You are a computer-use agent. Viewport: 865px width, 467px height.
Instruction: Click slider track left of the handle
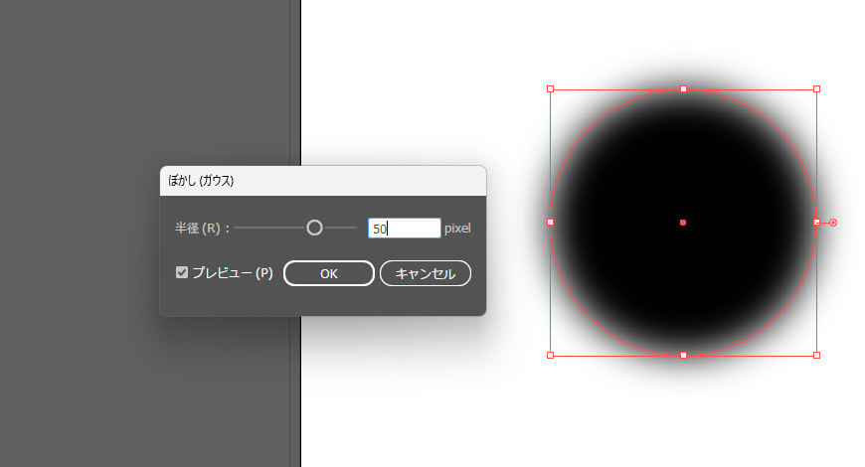[x=268, y=228]
